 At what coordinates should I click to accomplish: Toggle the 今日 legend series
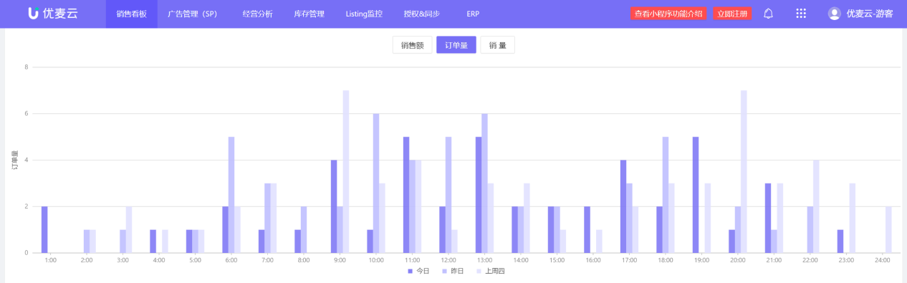point(419,272)
